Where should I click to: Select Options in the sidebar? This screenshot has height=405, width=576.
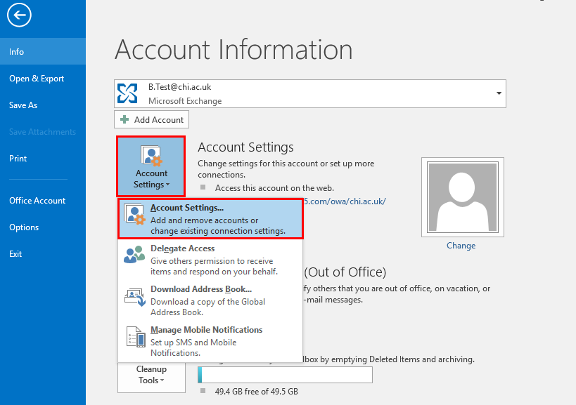click(23, 227)
